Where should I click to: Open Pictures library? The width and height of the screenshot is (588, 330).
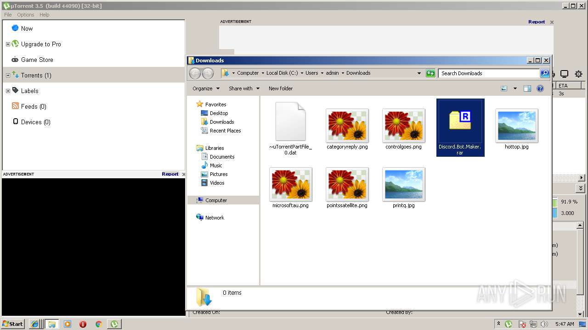219,174
